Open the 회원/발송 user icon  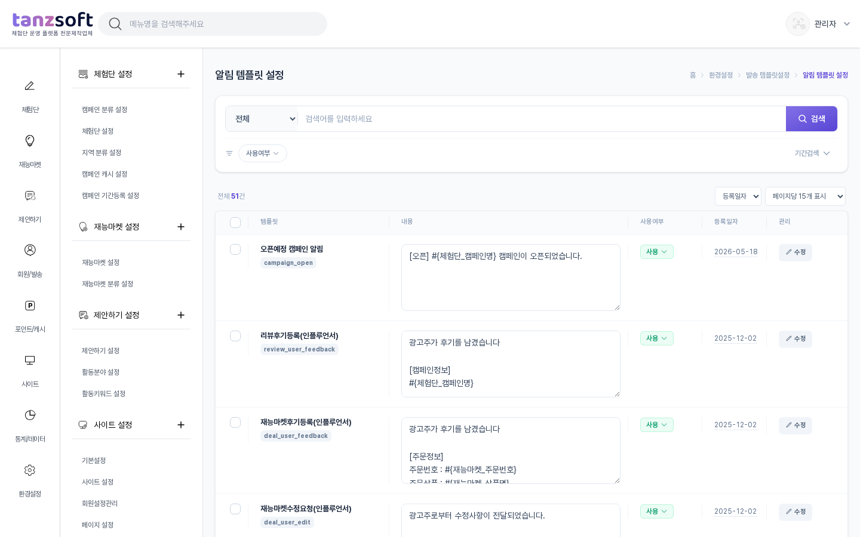pos(30,250)
